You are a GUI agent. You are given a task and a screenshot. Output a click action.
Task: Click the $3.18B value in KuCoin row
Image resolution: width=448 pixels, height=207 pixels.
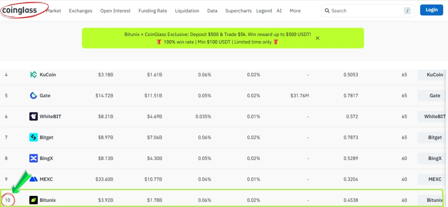[106, 75]
